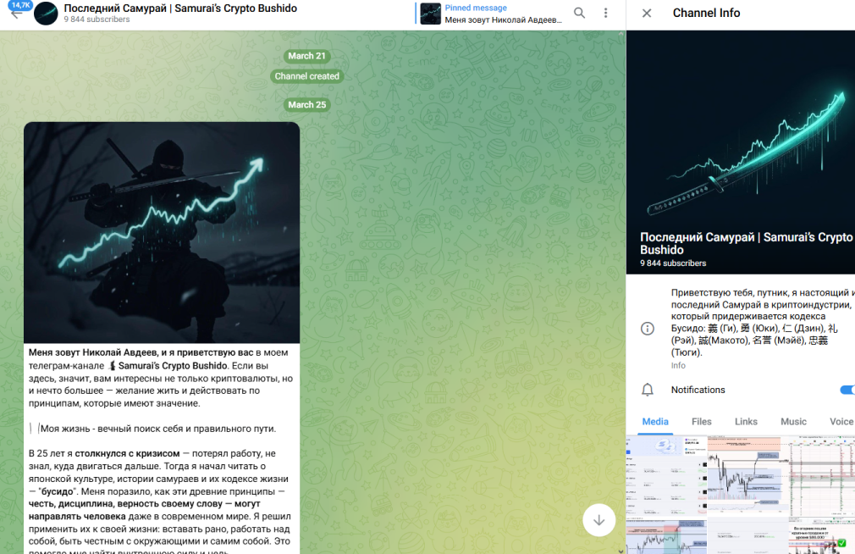Click the 14,7K unread counter badge
The image size is (855, 554).
tap(20, 5)
